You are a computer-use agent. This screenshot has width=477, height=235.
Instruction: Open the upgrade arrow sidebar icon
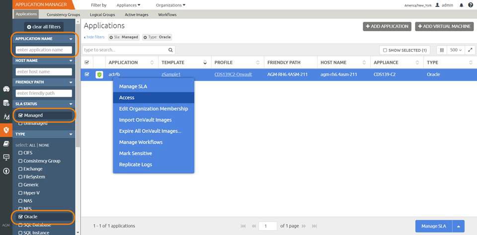tap(6, 171)
